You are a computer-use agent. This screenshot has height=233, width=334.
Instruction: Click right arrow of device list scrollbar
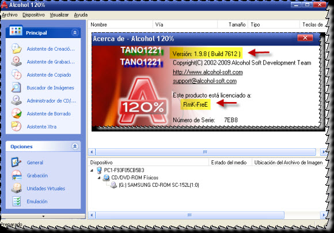pyautogui.click(x=324, y=215)
